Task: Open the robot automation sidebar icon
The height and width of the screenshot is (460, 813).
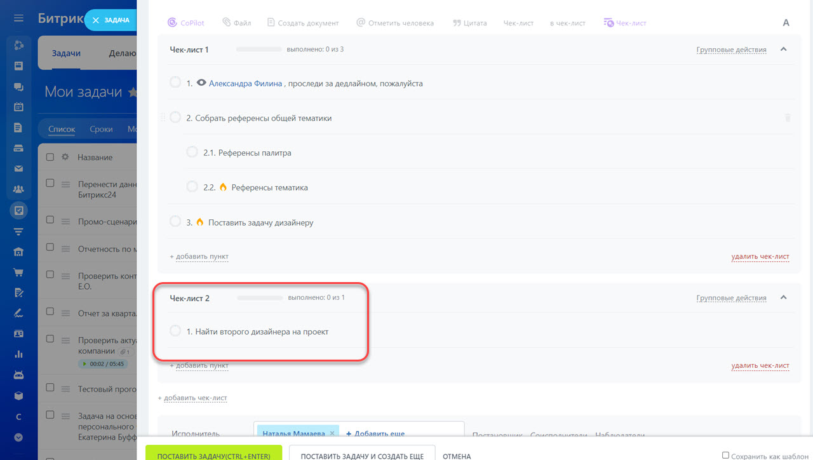Action: click(18, 375)
